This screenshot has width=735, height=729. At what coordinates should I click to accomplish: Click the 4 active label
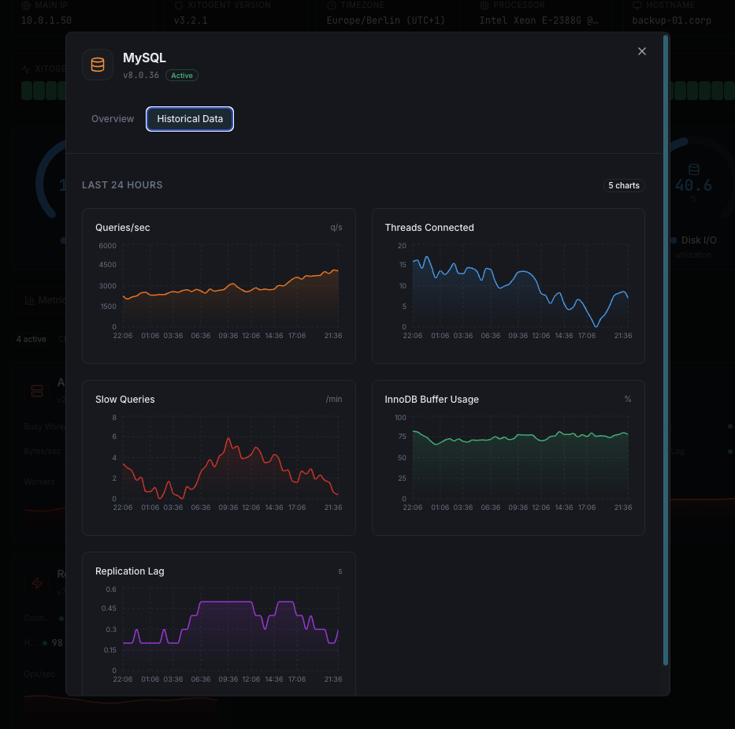click(32, 339)
